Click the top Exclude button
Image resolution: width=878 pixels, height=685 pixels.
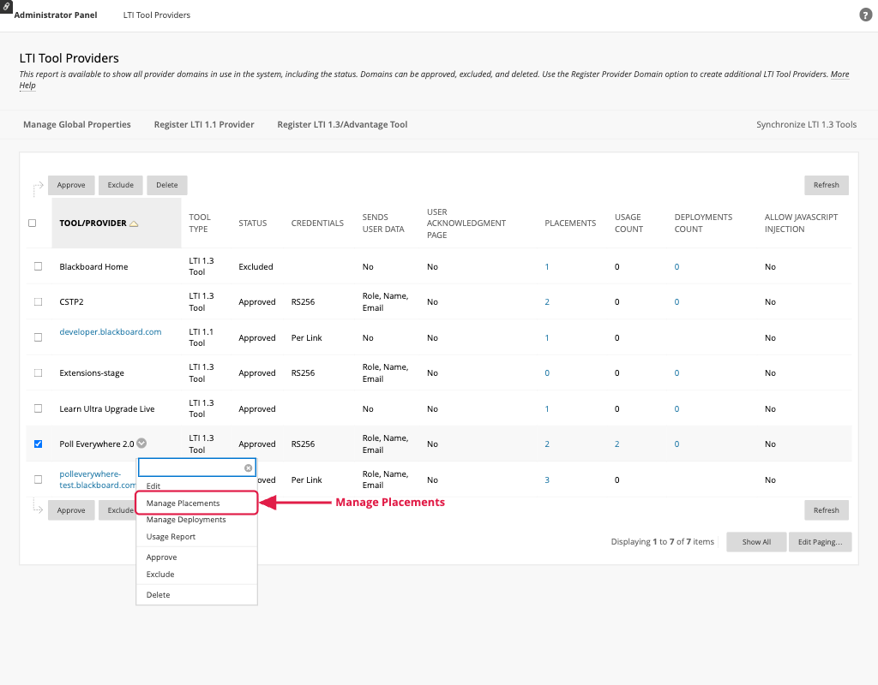pyautogui.click(x=120, y=185)
